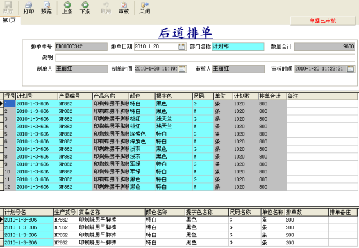The height and width of the screenshot is (248, 359).
Task: Switch to the 第1页 tab
Action: [x=10, y=21]
